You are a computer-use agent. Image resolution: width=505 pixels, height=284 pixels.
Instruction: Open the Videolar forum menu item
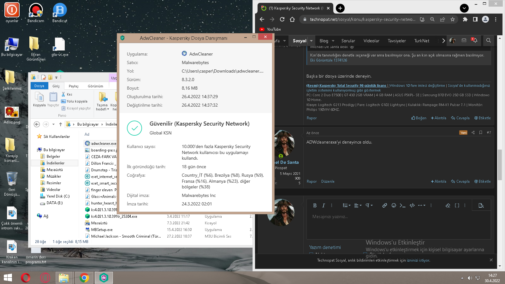click(371, 41)
